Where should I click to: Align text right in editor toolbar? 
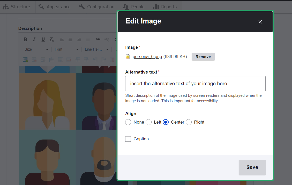[x=79, y=39]
